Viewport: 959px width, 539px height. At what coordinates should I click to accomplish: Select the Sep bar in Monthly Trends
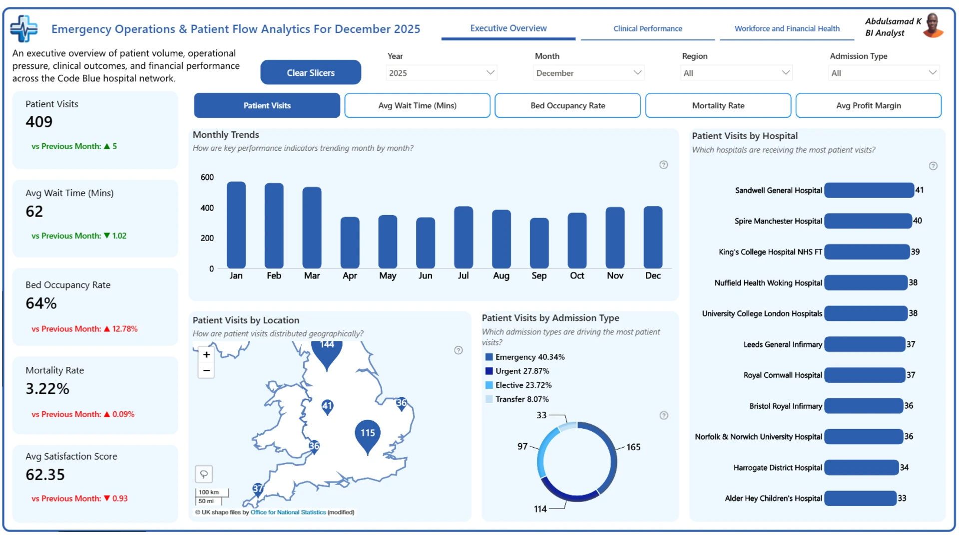(x=539, y=244)
